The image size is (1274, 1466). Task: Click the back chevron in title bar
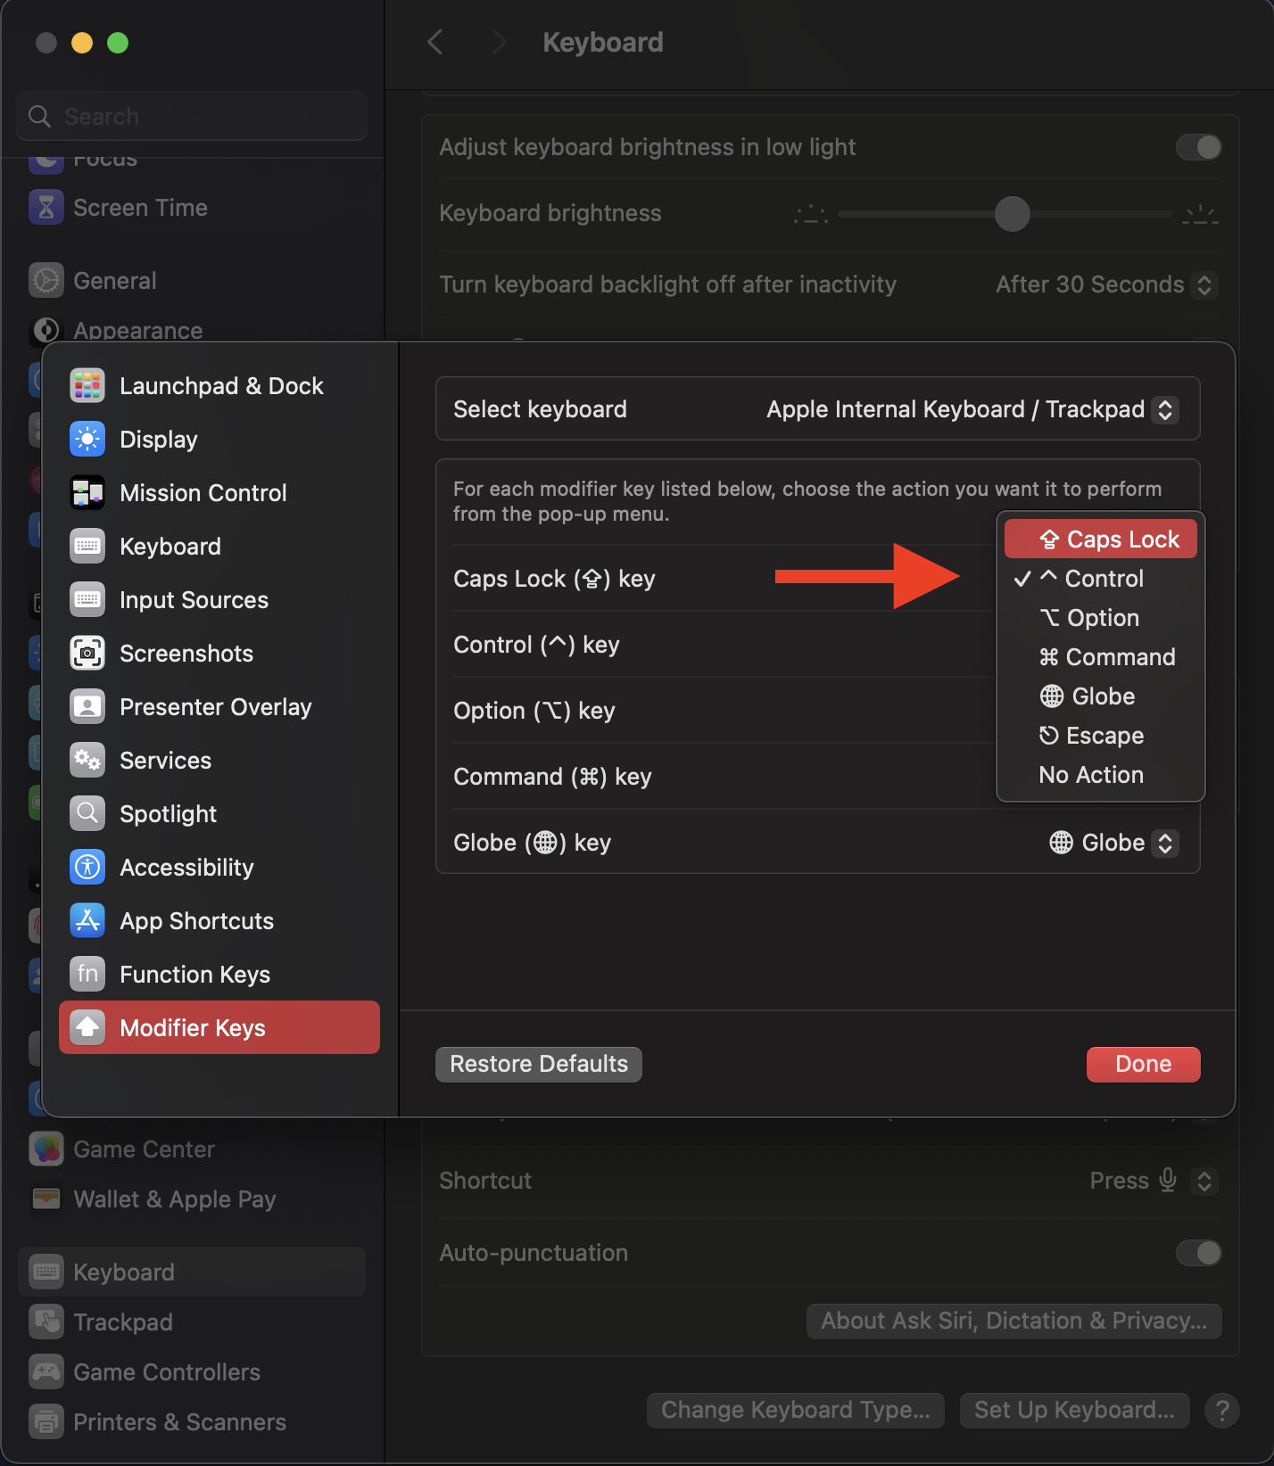(x=435, y=42)
